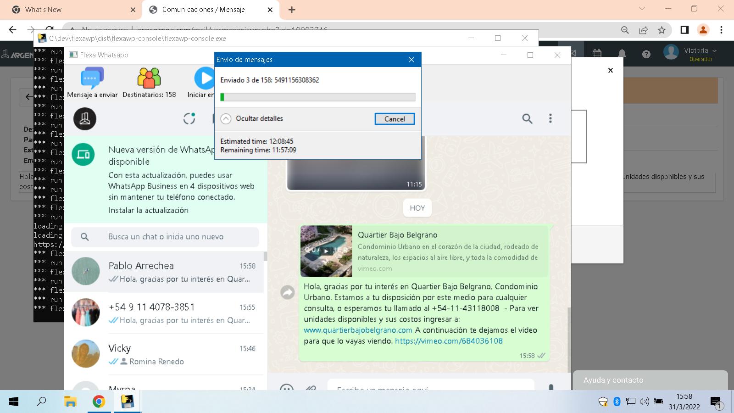
Task: Open the vimeo.com/684036108 link
Action: pyautogui.click(x=449, y=341)
